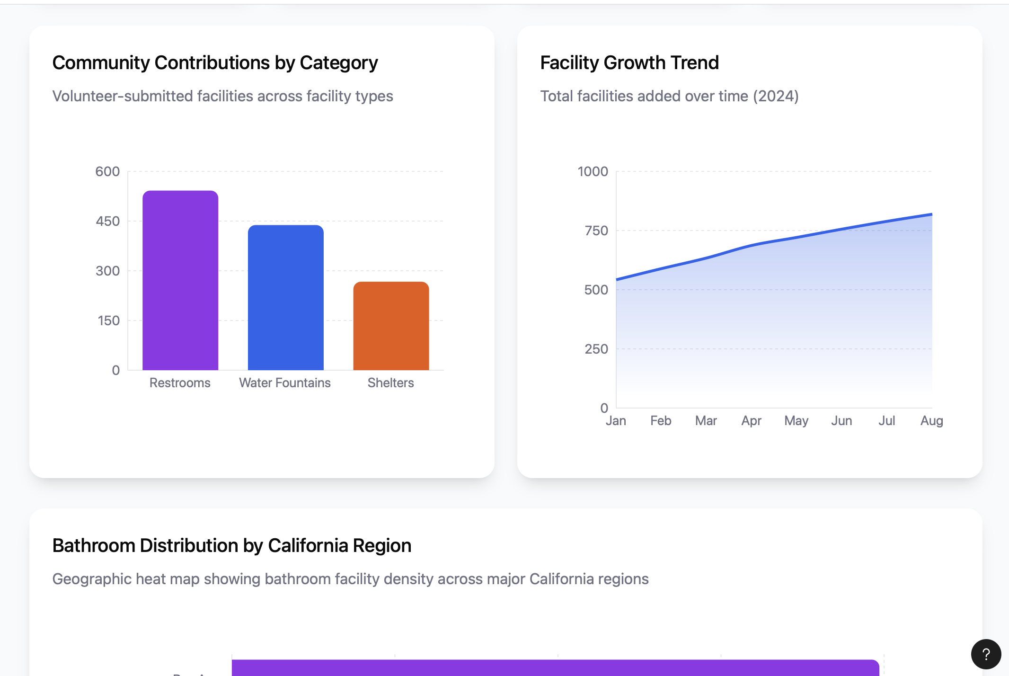Click the orange Shelters bar
Viewport: 1009px width, 676px height.
[x=391, y=326]
